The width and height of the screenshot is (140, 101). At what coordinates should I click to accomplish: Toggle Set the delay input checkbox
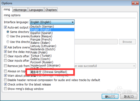coord(5,52)
